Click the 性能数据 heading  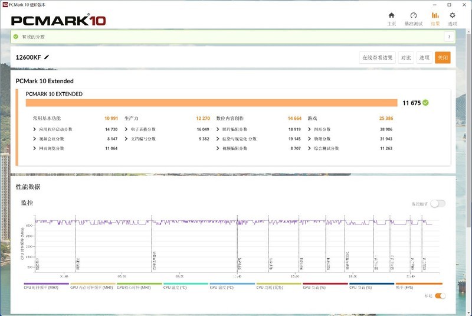tap(28, 187)
